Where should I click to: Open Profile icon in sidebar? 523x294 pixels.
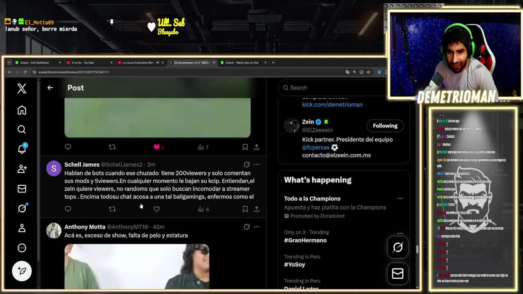click(x=22, y=228)
